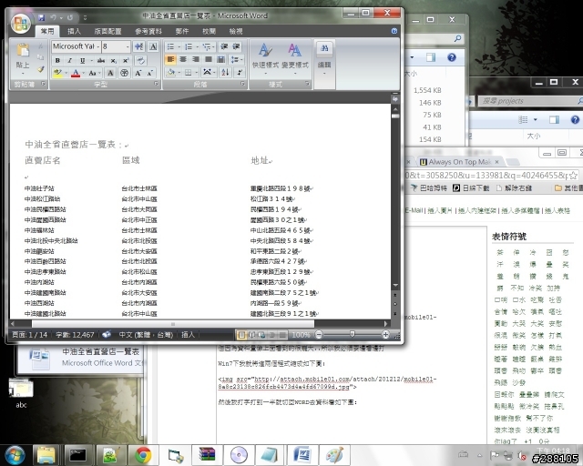Click the 100% zoom level
Screen dimensions: 583x466
pos(301,335)
